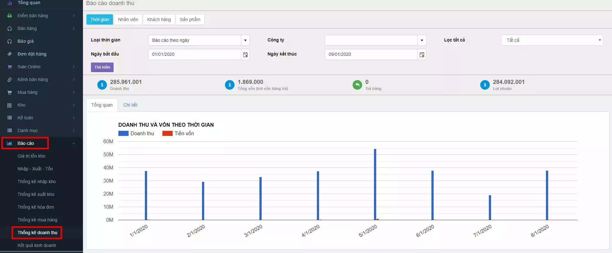
Task: Open Thống kê hóa đơn report
Action: click(36, 207)
